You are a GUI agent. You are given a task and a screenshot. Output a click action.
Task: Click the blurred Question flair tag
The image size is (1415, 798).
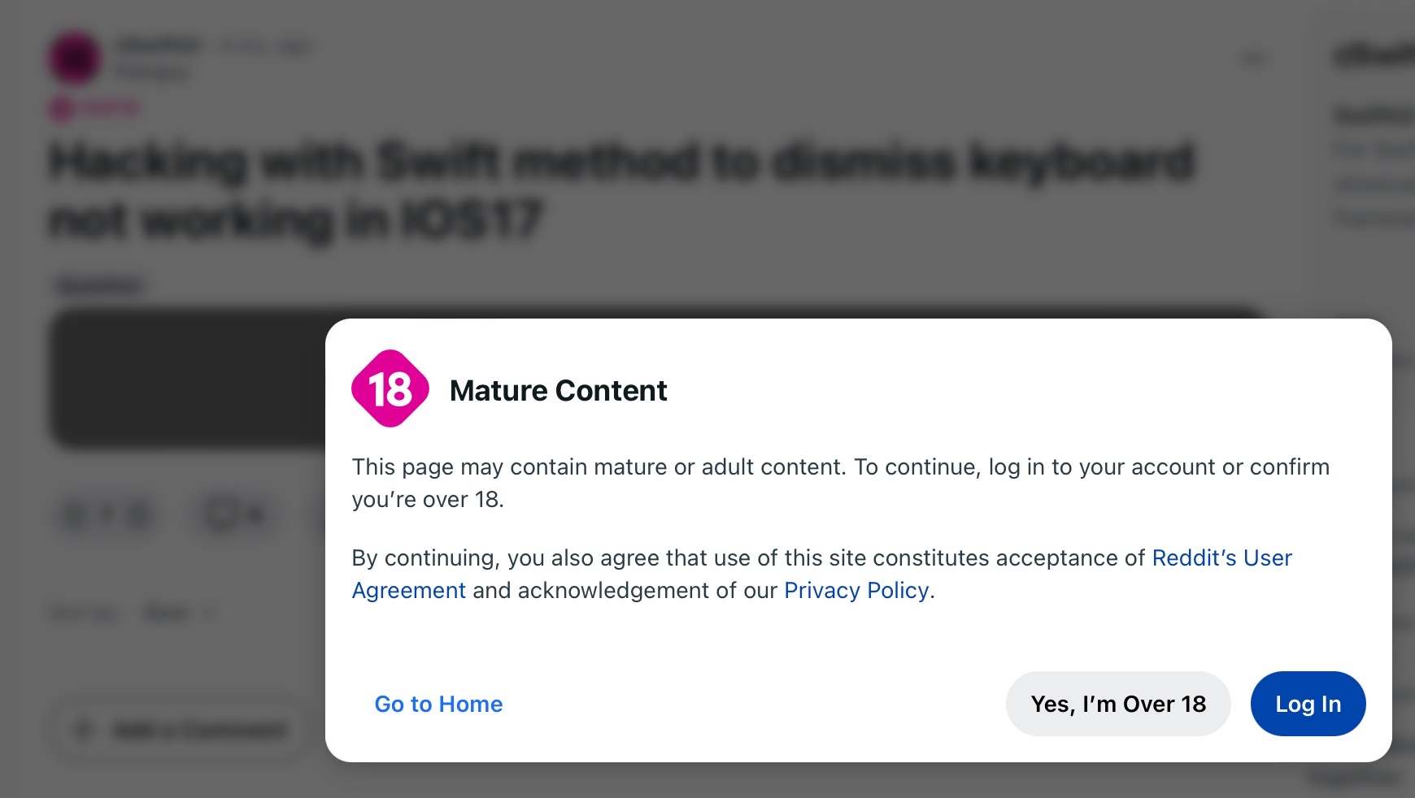[102, 285]
